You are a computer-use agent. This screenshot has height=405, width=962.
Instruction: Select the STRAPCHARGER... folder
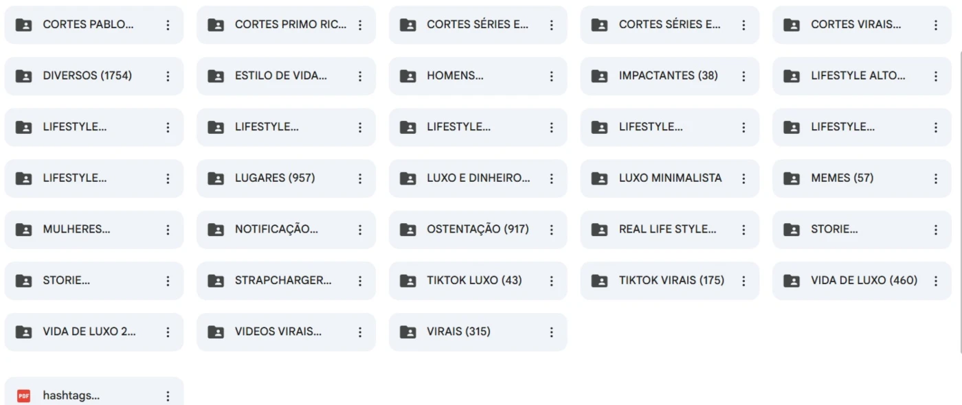click(x=286, y=281)
